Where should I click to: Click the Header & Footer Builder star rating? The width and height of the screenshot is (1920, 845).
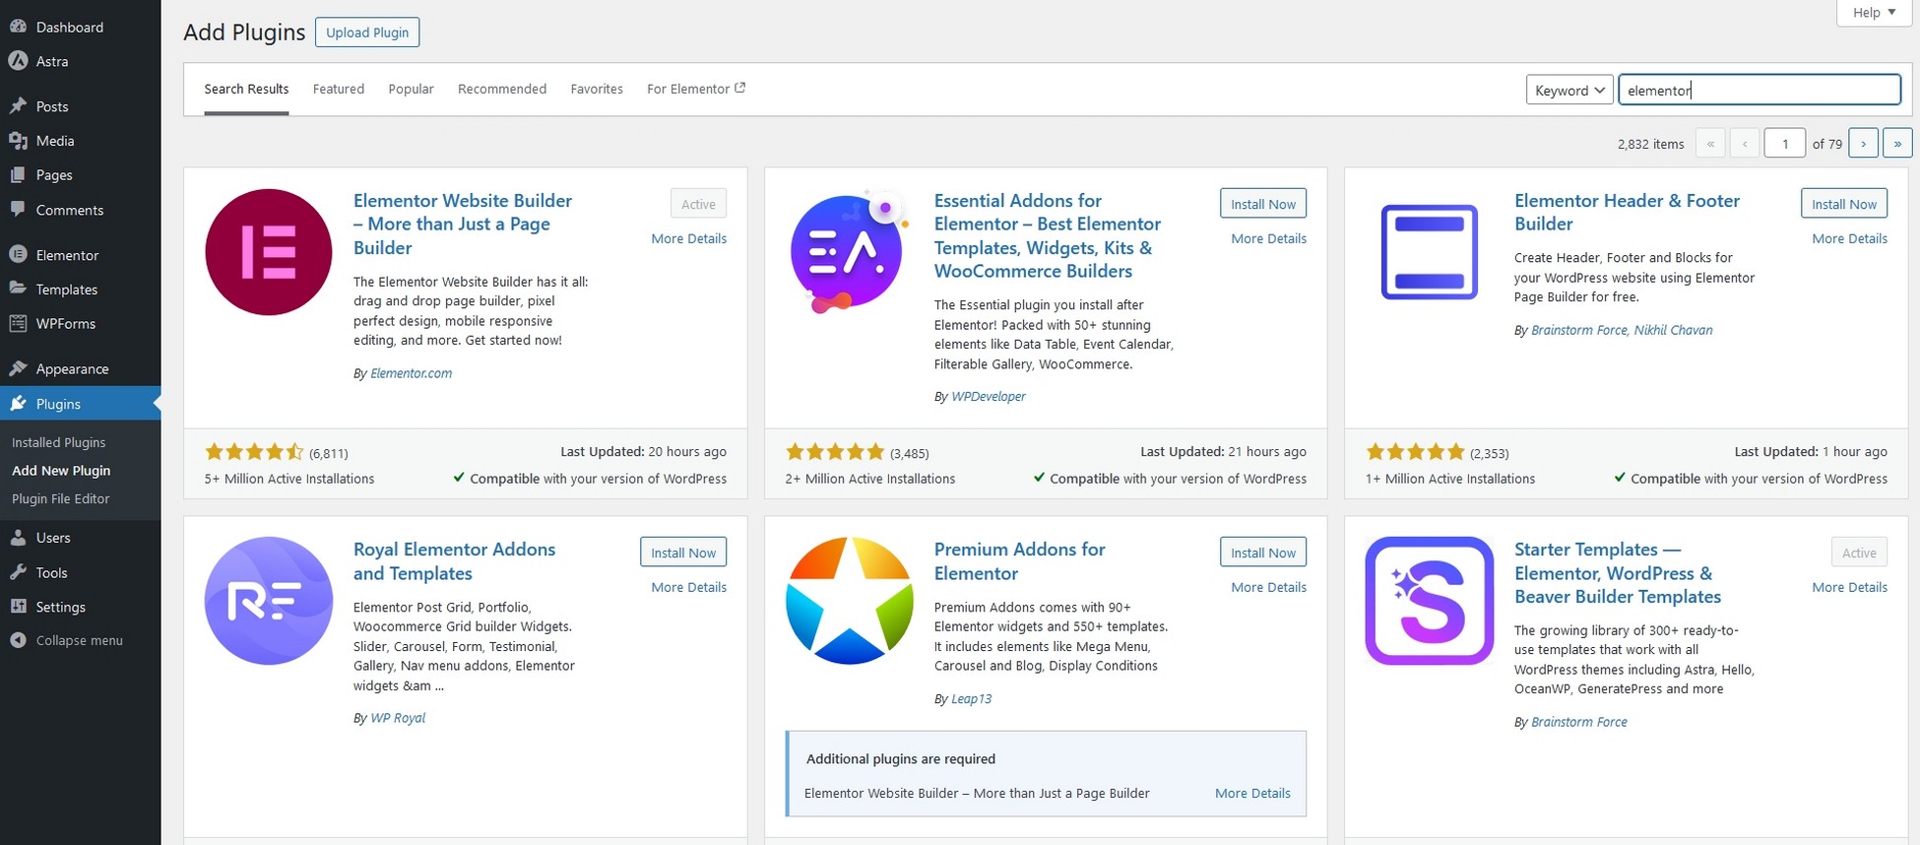tap(1415, 452)
